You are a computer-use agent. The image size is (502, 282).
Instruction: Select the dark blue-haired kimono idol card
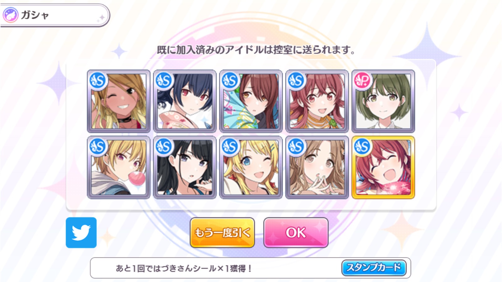[x=185, y=101]
